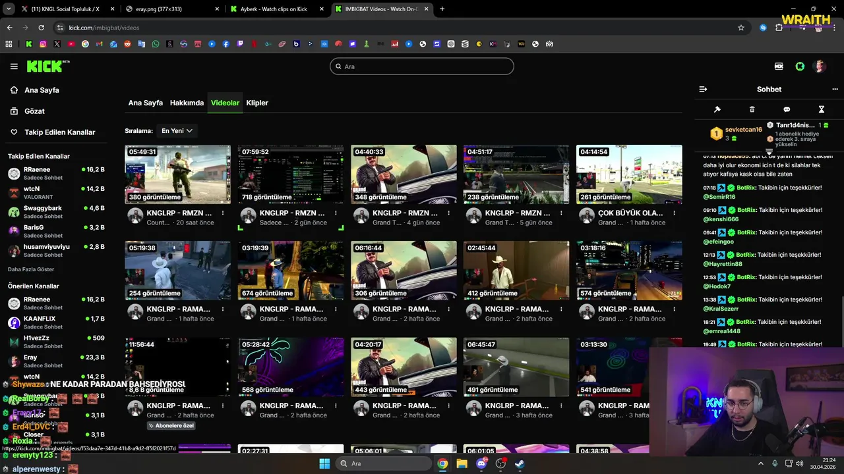This screenshot has width=844, height=474.
Task: Open Windows Start menu
Action: coord(324,463)
